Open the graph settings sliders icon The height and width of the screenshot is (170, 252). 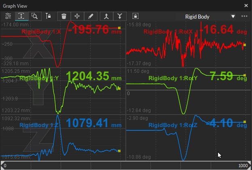8,16
